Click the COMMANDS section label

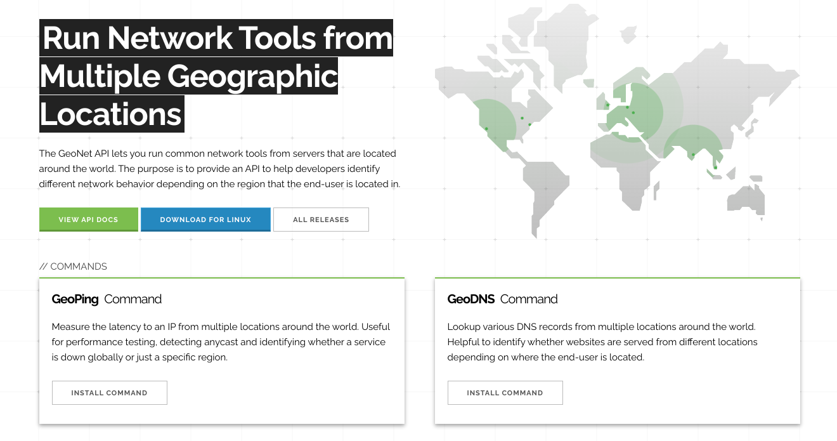click(74, 266)
